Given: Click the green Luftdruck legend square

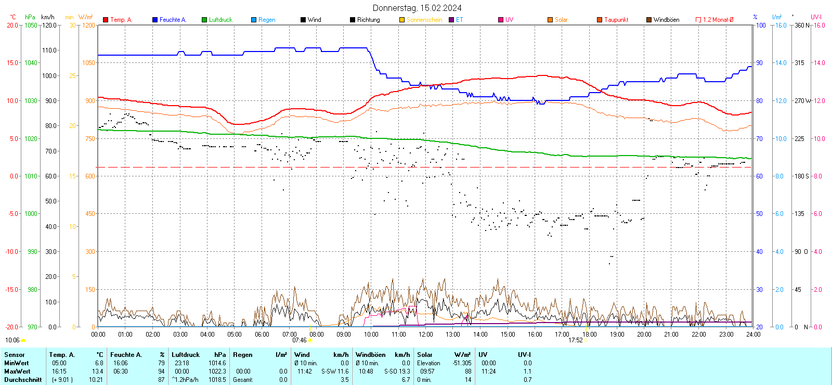Looking at the screenshot, I should pos(204,20).
